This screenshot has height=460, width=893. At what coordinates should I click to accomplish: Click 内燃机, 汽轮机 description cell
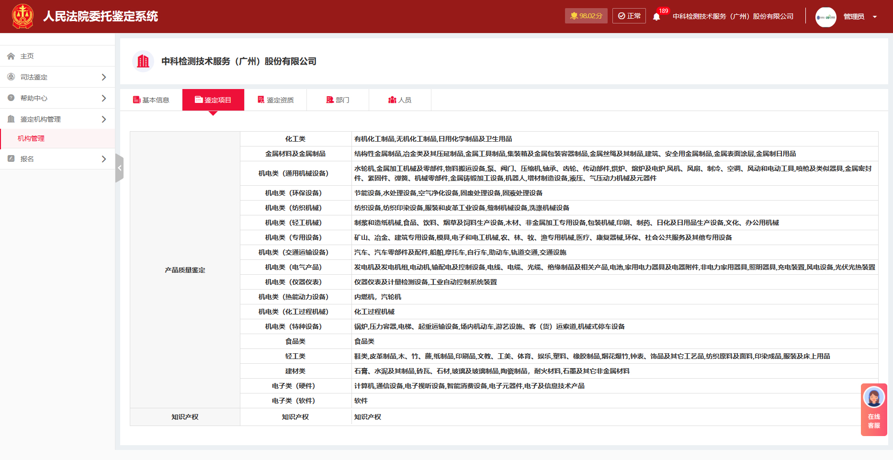pyautogui.click(x=615, y=297)
